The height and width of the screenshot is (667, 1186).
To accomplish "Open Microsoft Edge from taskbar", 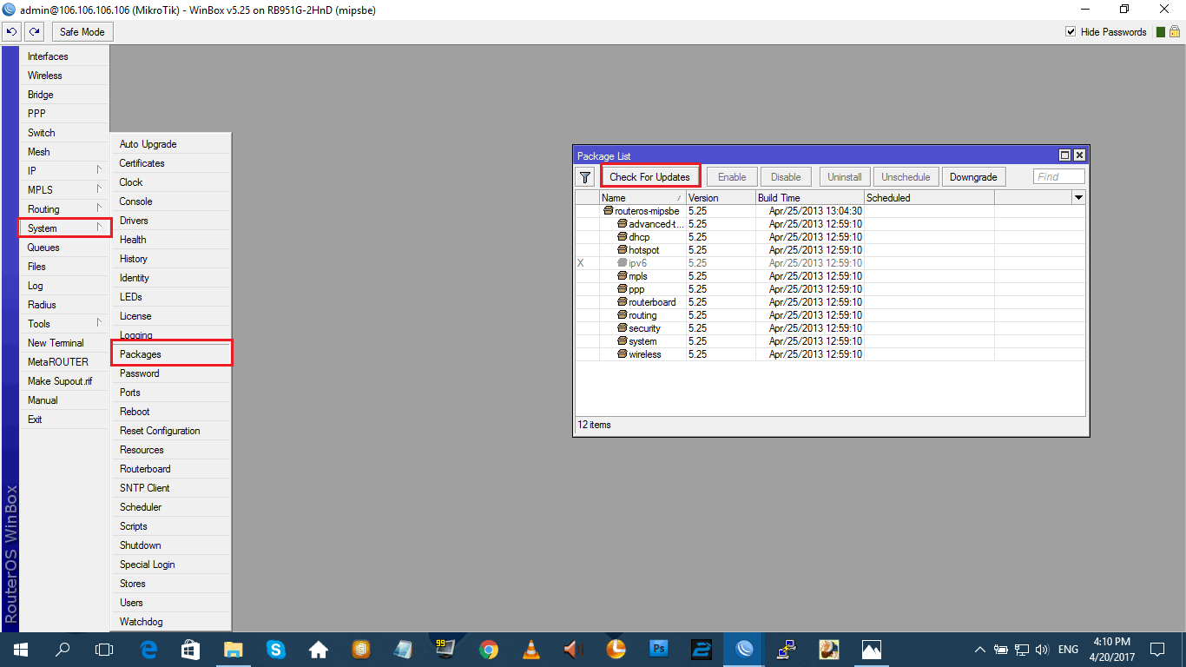I will (x=148, y=650).
